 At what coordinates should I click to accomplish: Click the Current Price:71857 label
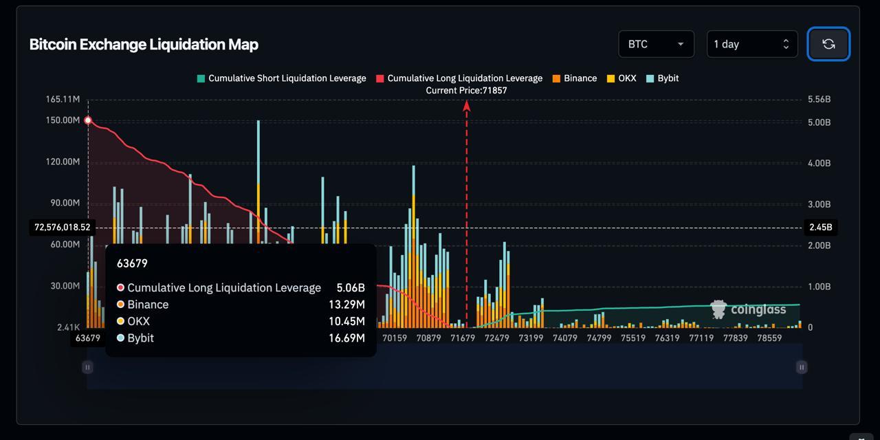(466, 90)
